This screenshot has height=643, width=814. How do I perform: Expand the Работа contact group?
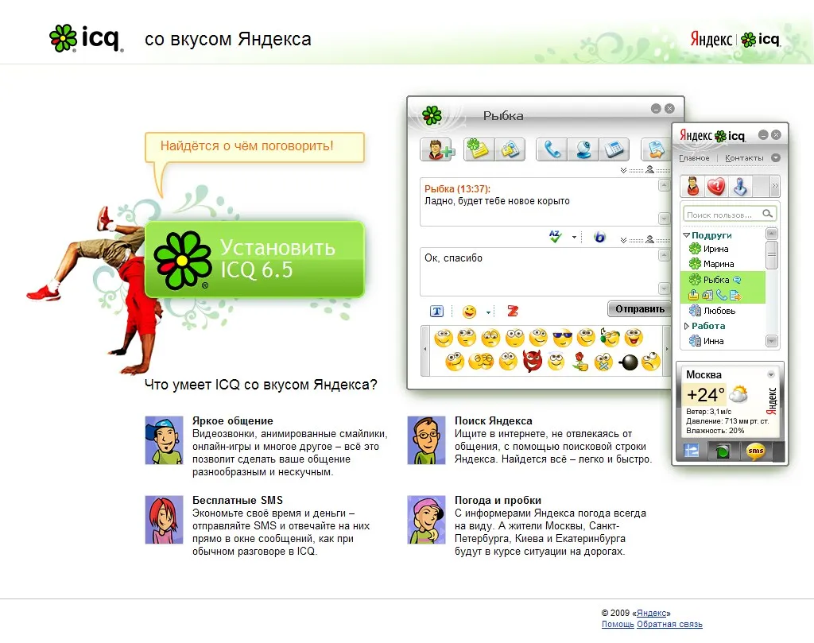pyautogui.click(x=686, y=326)
